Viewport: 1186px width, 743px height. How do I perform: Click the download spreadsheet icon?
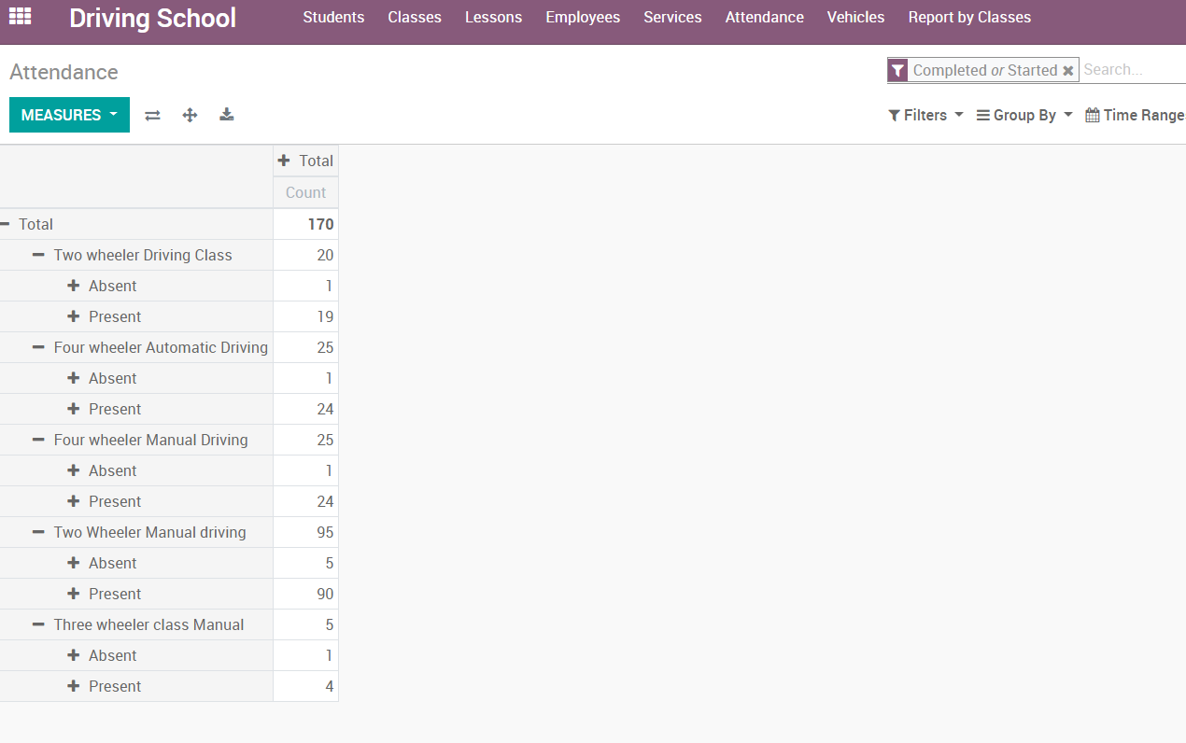226,115
